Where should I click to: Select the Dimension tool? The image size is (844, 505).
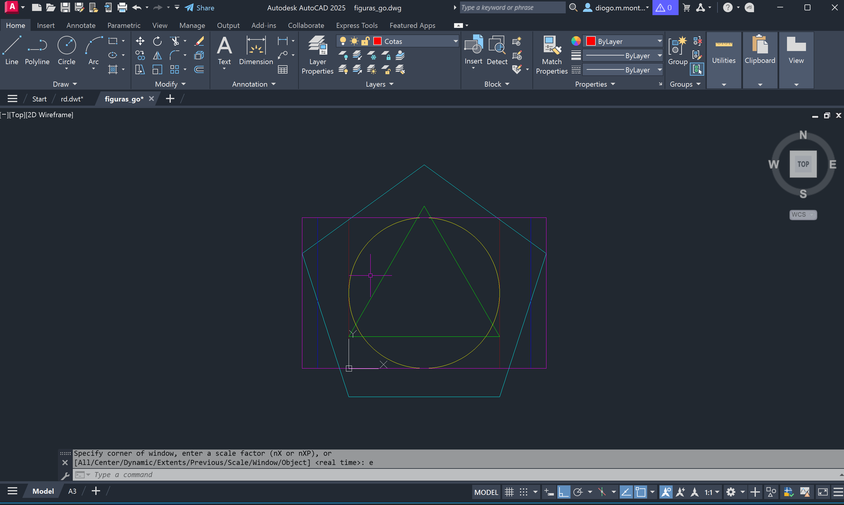click(x=256, y=50)
